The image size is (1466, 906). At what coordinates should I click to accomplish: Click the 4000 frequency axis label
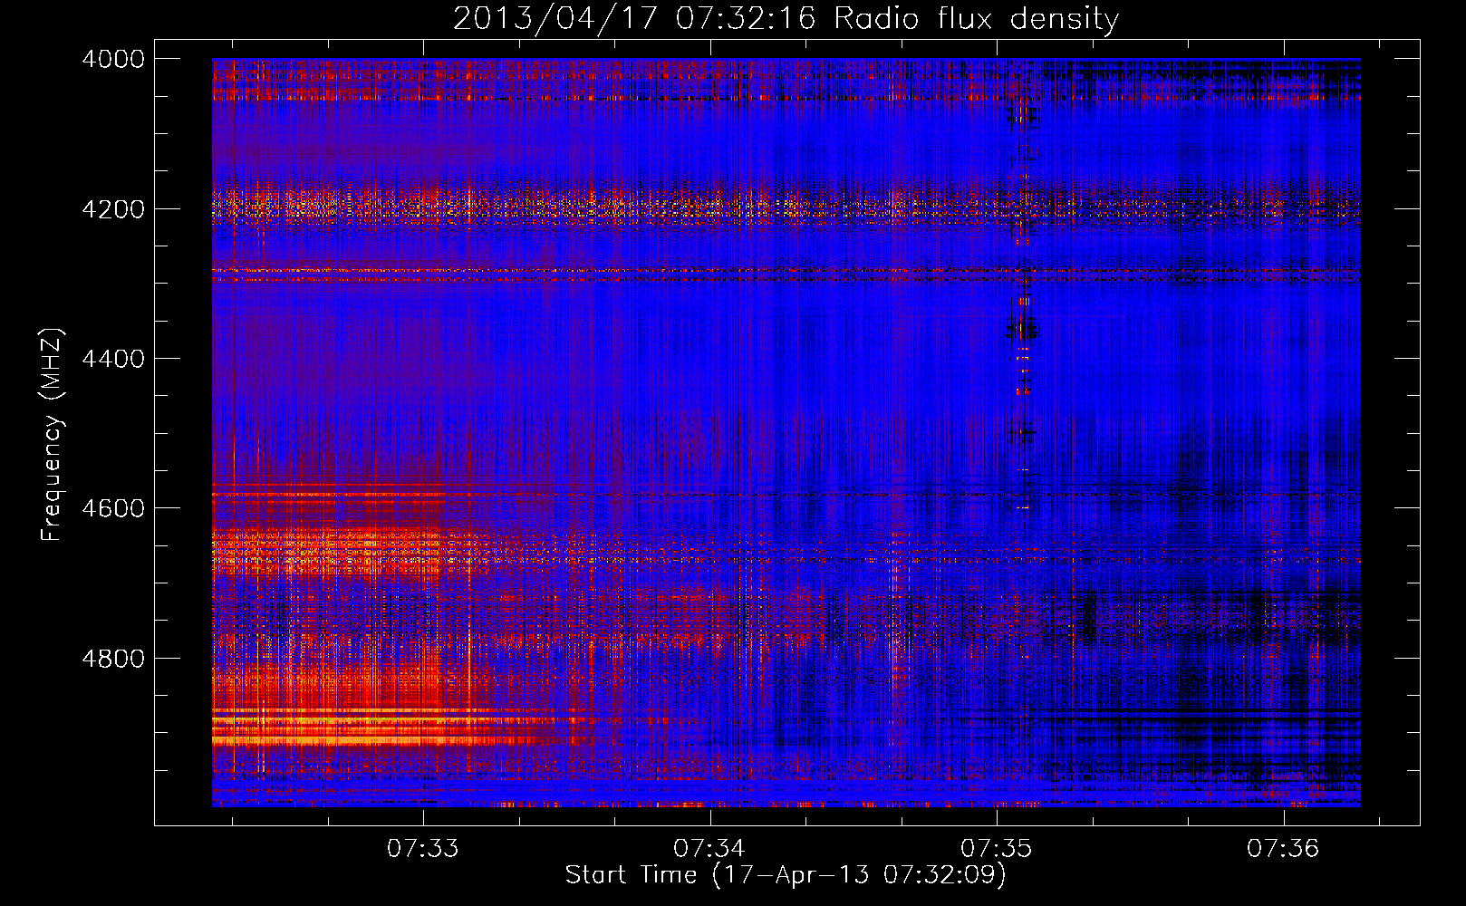point(113,59)
